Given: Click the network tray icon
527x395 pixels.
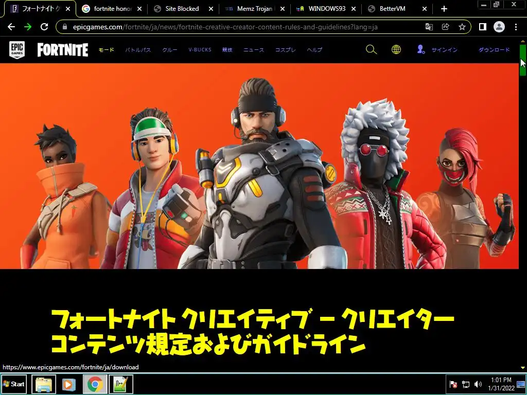Looking at the screenshot, I should coord(466,384).
